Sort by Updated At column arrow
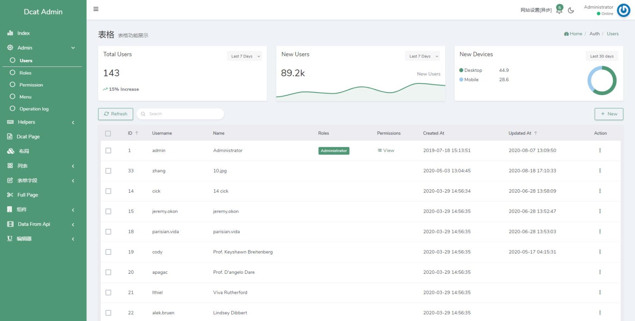635x321 pixels. click(536, 133)
